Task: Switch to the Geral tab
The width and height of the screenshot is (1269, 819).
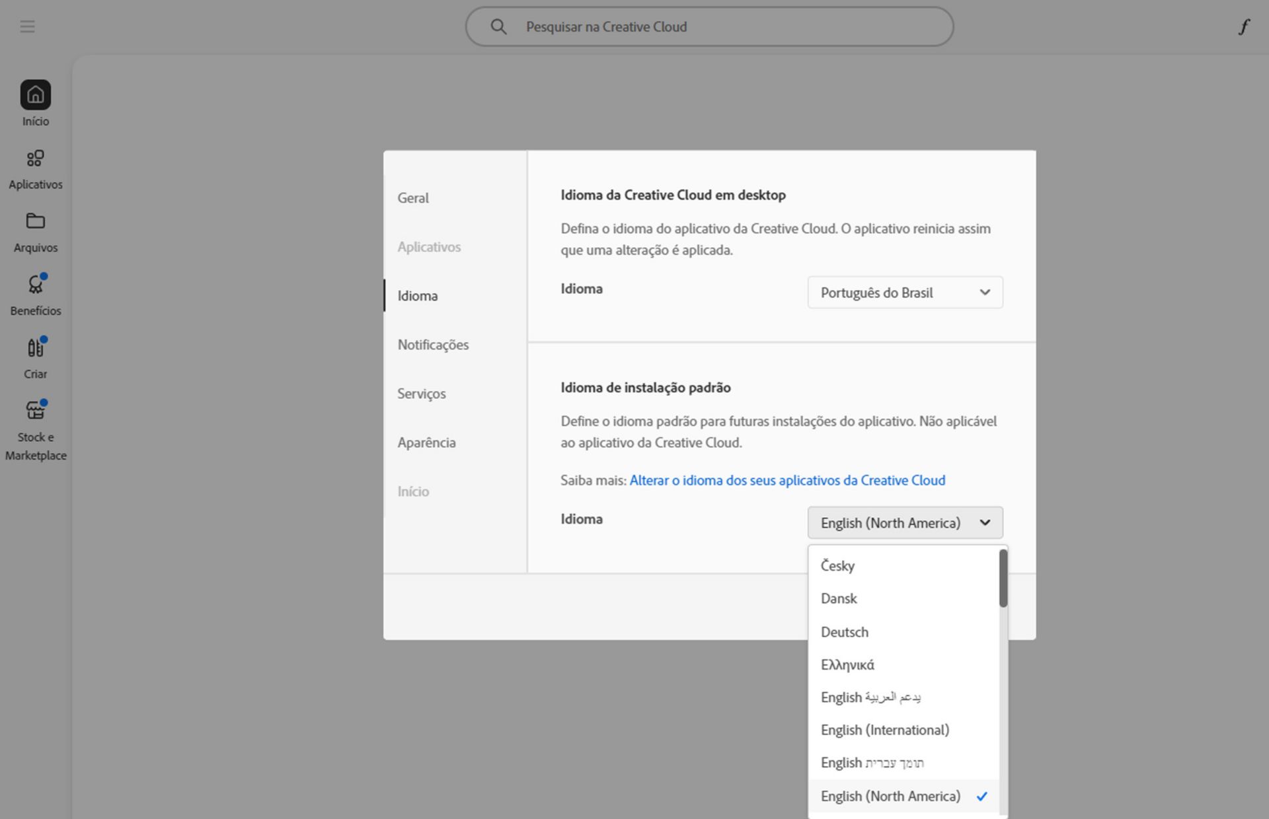Action: 413,198
